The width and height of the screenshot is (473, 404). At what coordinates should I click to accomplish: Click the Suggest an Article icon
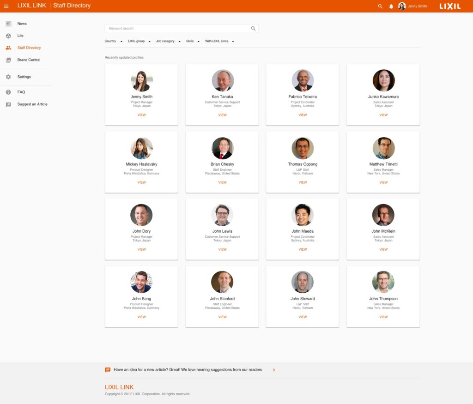[8, 104]
